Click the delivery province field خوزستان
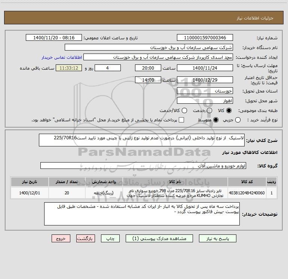The width and height of the screenshot is (288, 279). [x=205, y=91]
